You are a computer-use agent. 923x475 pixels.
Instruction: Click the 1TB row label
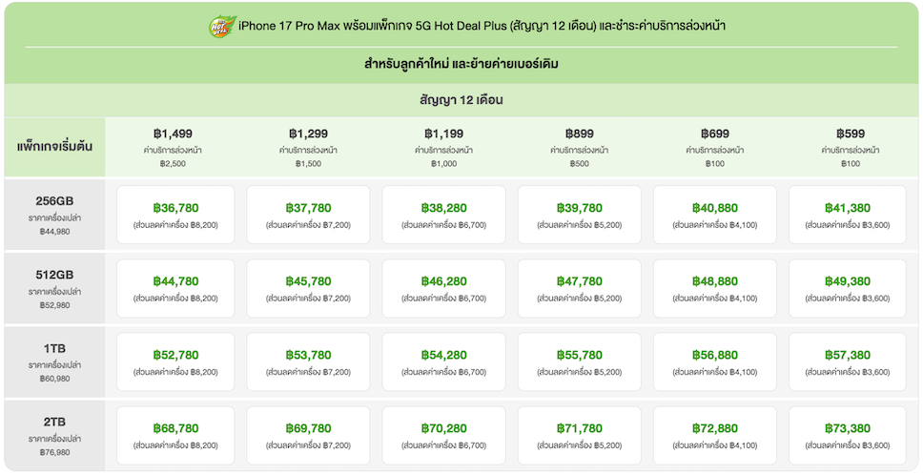(54, 348)
